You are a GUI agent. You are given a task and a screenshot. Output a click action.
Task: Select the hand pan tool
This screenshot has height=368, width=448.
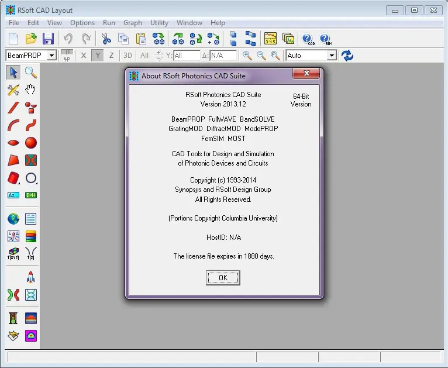[x=30, y=90]
